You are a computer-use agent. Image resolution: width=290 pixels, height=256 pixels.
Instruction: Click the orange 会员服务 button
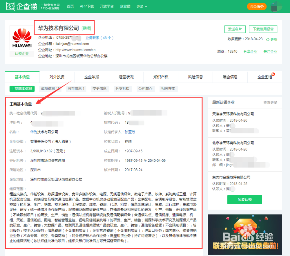257,7
